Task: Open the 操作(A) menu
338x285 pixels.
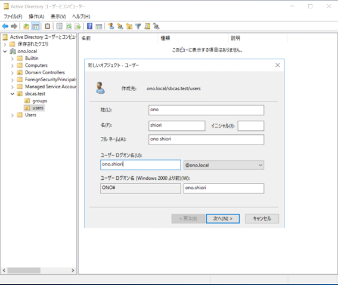Action: (x=36, y=17)
